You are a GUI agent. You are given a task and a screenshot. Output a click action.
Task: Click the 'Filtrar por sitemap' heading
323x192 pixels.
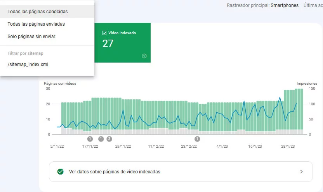click(25, 53)
